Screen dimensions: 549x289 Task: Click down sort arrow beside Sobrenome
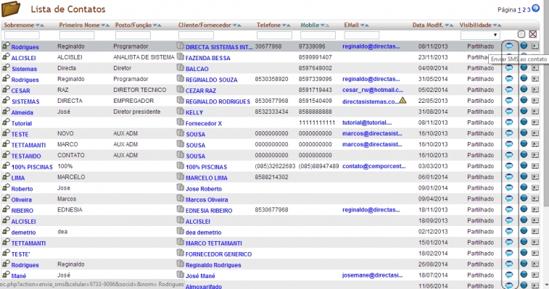click(x=38, y=25)
